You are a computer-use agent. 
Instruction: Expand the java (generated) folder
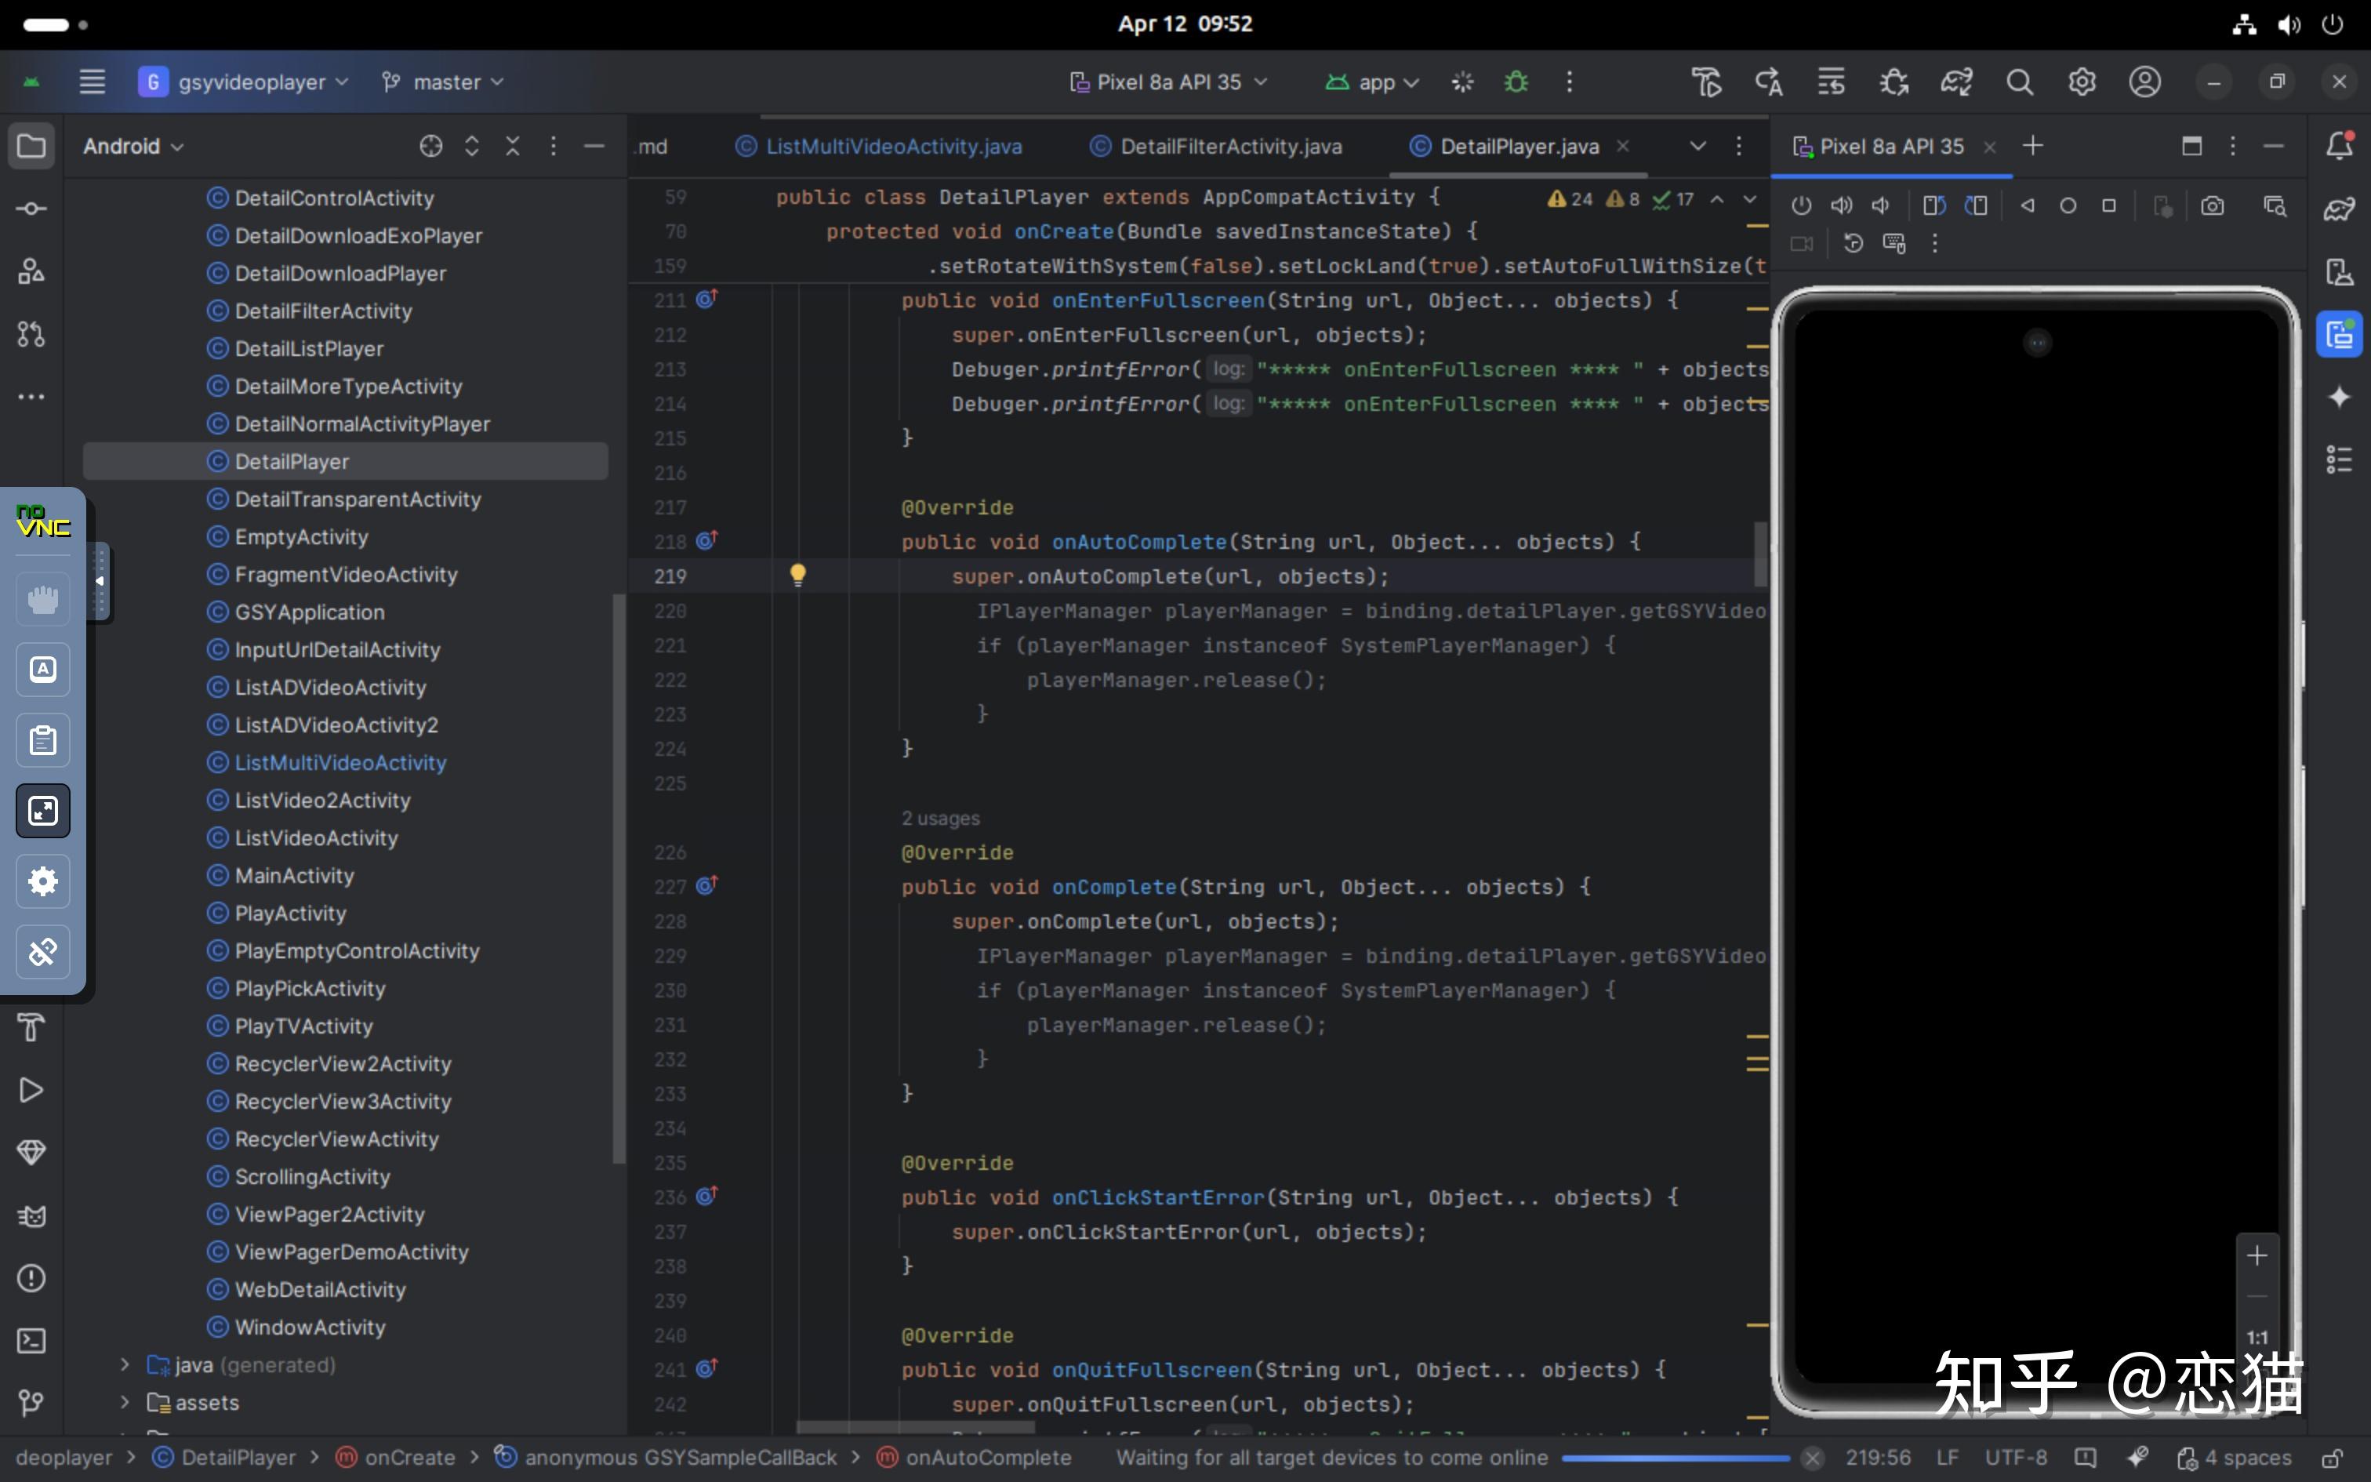125,1364
